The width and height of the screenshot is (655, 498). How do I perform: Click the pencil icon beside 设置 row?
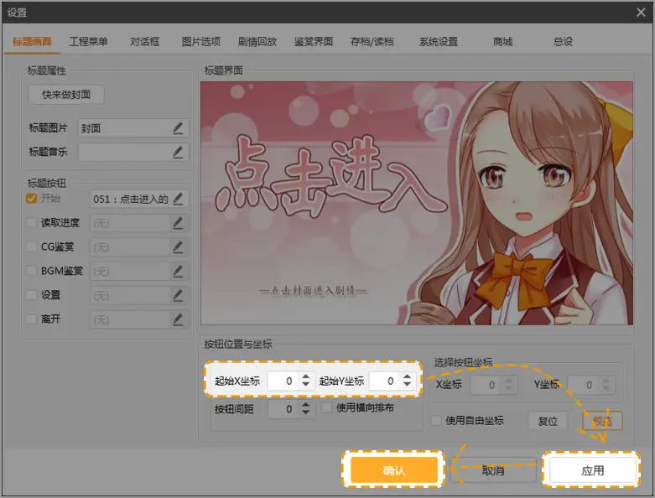[178, 295]
